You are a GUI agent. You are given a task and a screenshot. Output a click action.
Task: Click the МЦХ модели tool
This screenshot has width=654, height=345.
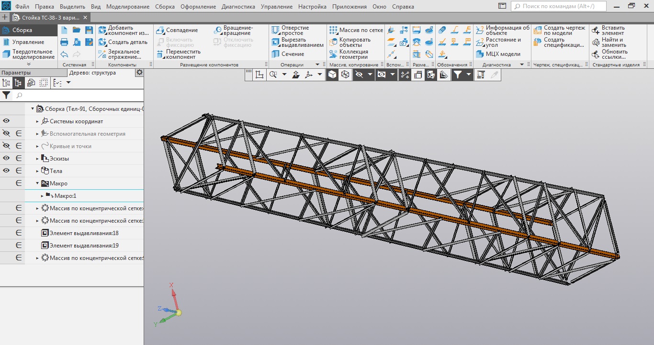(498, 54)
